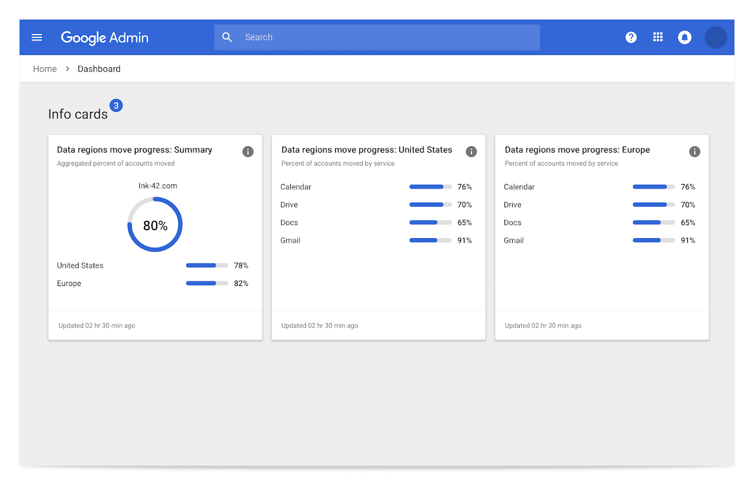Open the help center
This screenshot has width=754, height=485.
pos(631,37)
